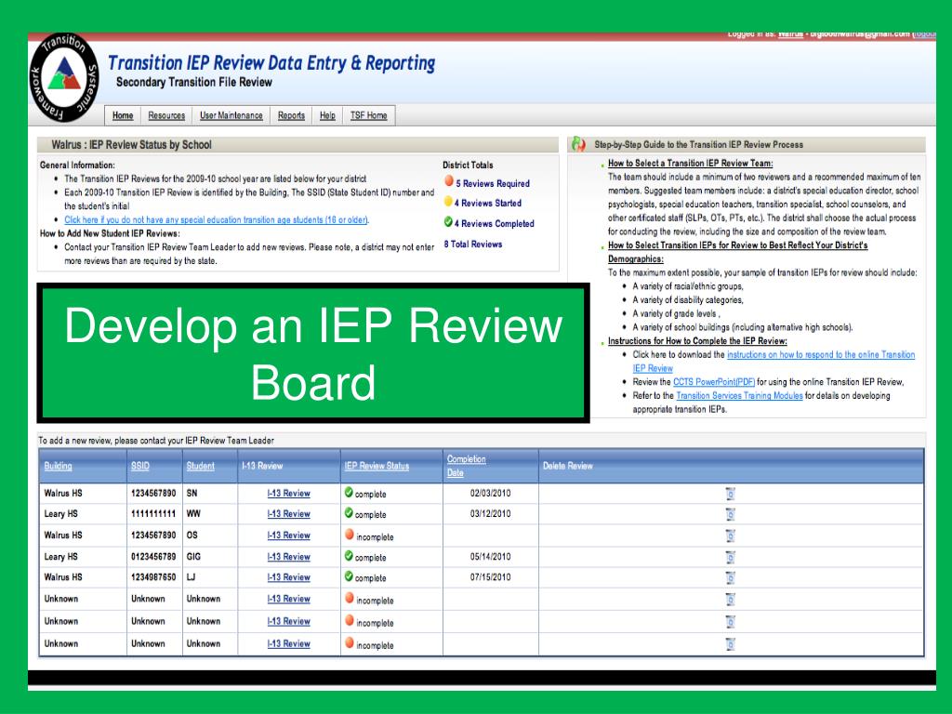Open the Home tab
Screen dimensions: 952x714
(x=123, y=115)
